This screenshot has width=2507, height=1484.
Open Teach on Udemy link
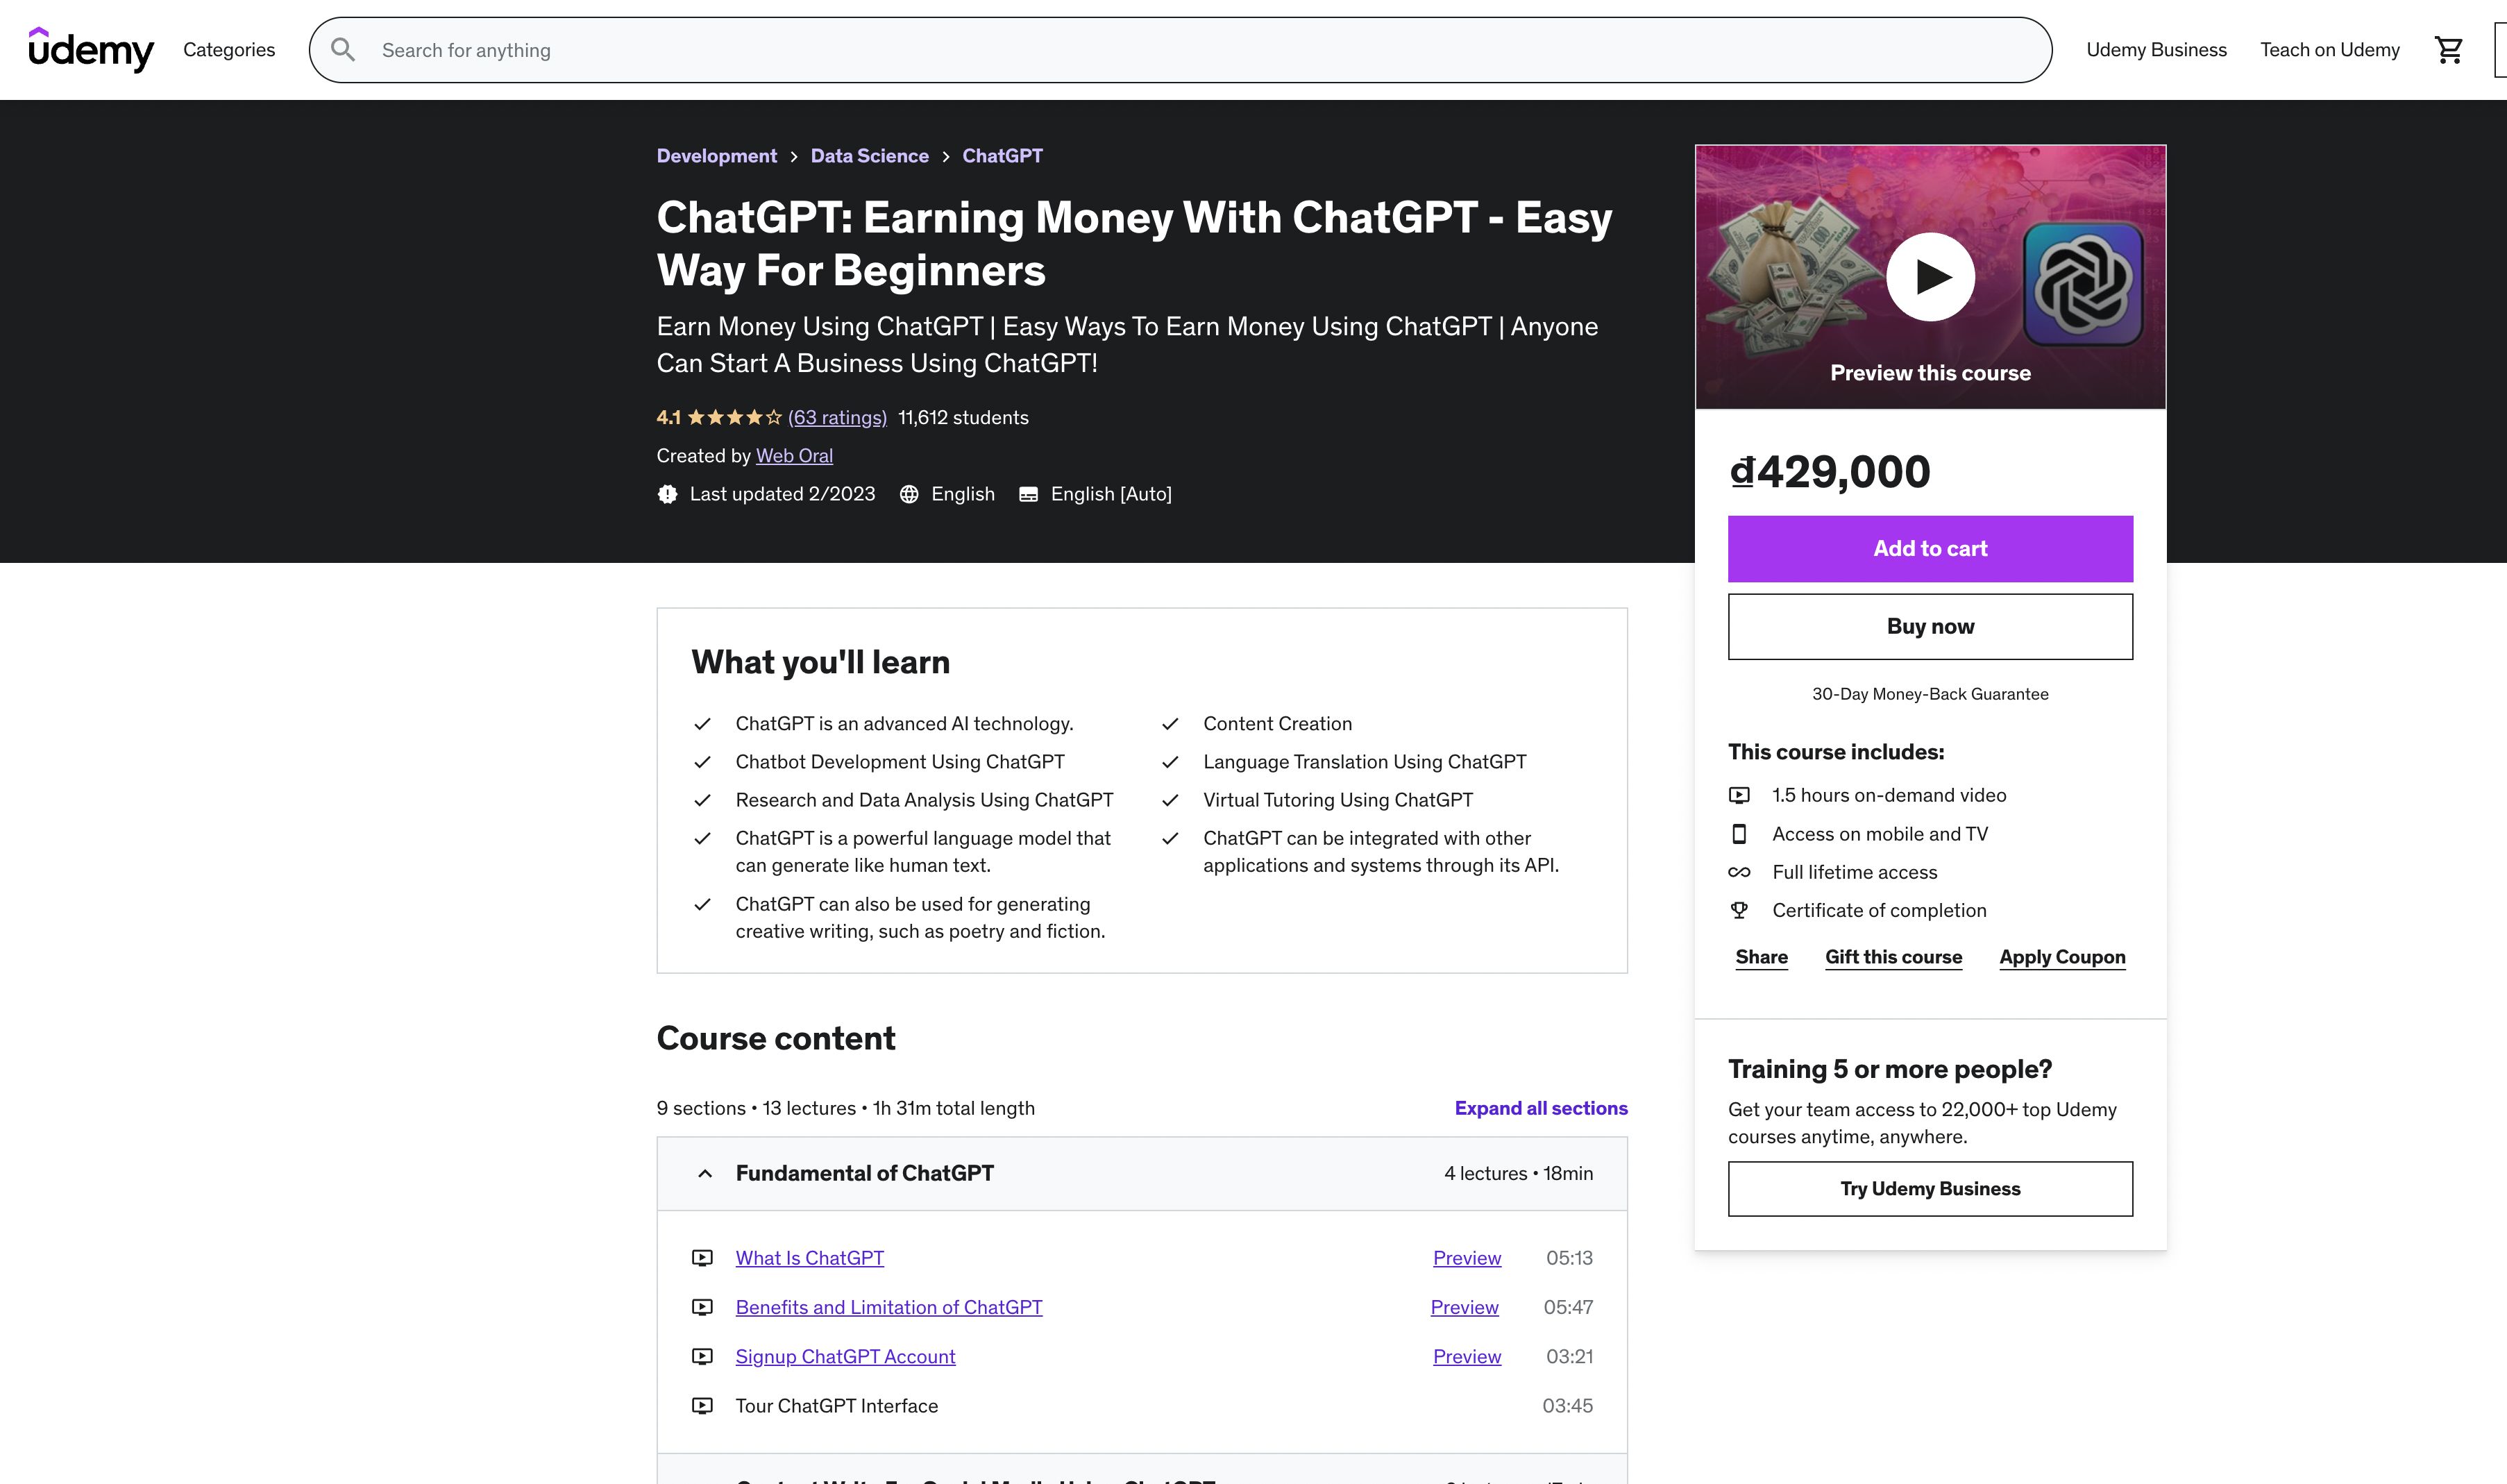point(2329,50)
